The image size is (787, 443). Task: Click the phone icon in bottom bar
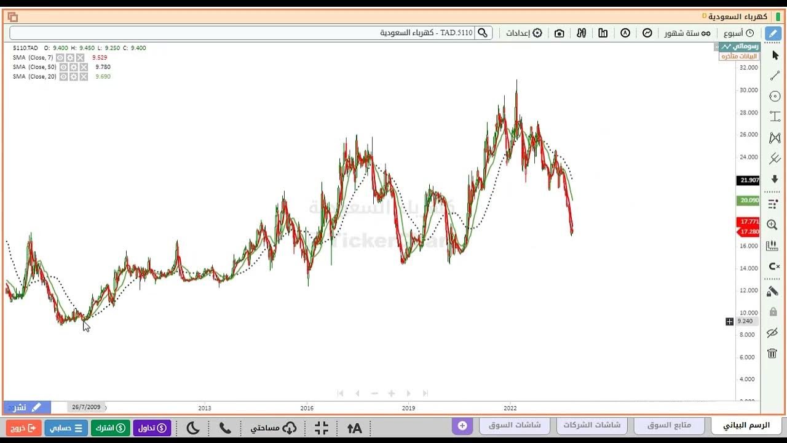tap(225, 428)
